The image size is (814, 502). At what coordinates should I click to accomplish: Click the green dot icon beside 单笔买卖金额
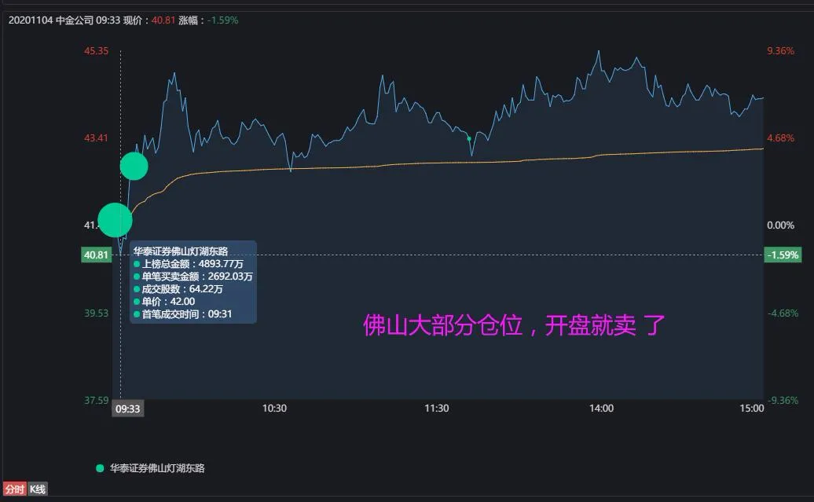[136, 277]
